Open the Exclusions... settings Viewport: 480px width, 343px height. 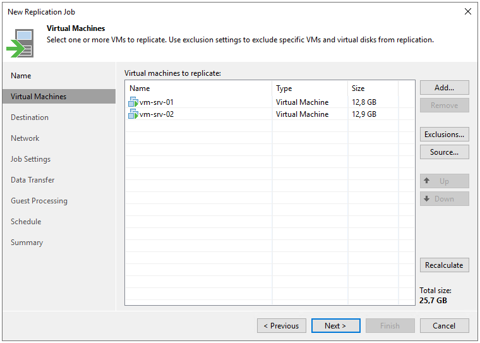tap(444, 135)
